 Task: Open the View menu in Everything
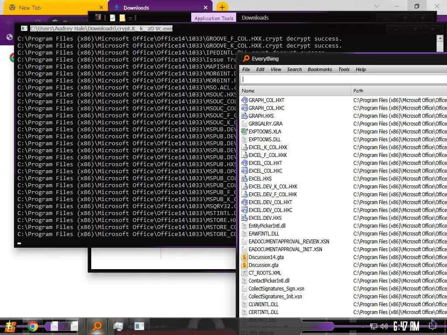coord(276,69)
